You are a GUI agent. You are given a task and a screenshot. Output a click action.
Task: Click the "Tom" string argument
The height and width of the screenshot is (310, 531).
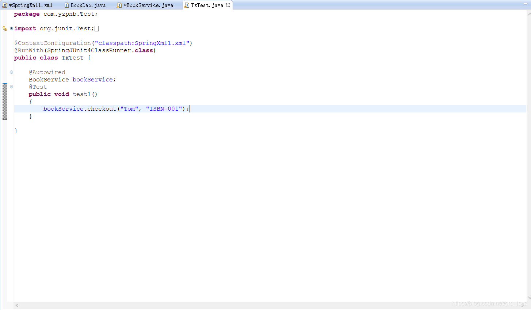coord(129,109)
